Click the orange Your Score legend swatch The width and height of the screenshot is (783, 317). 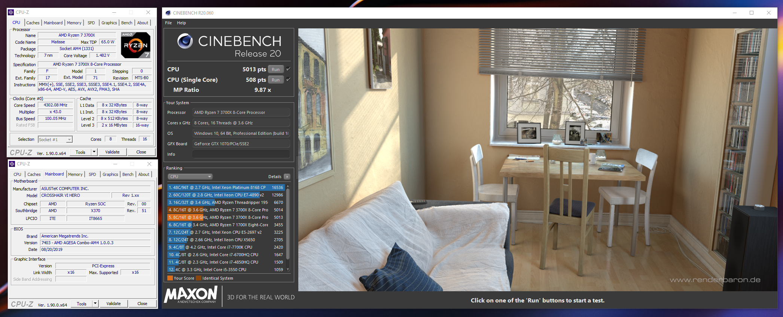170,278
